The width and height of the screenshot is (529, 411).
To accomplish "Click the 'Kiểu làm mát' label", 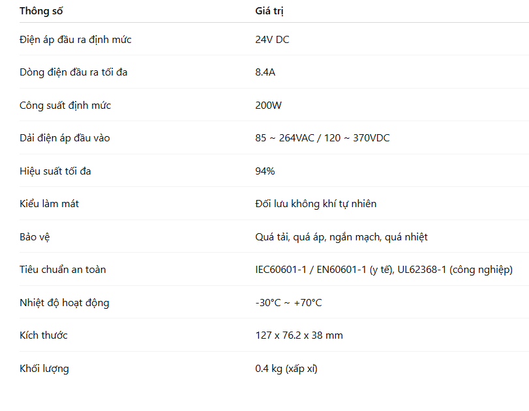I will pos(50,204).
